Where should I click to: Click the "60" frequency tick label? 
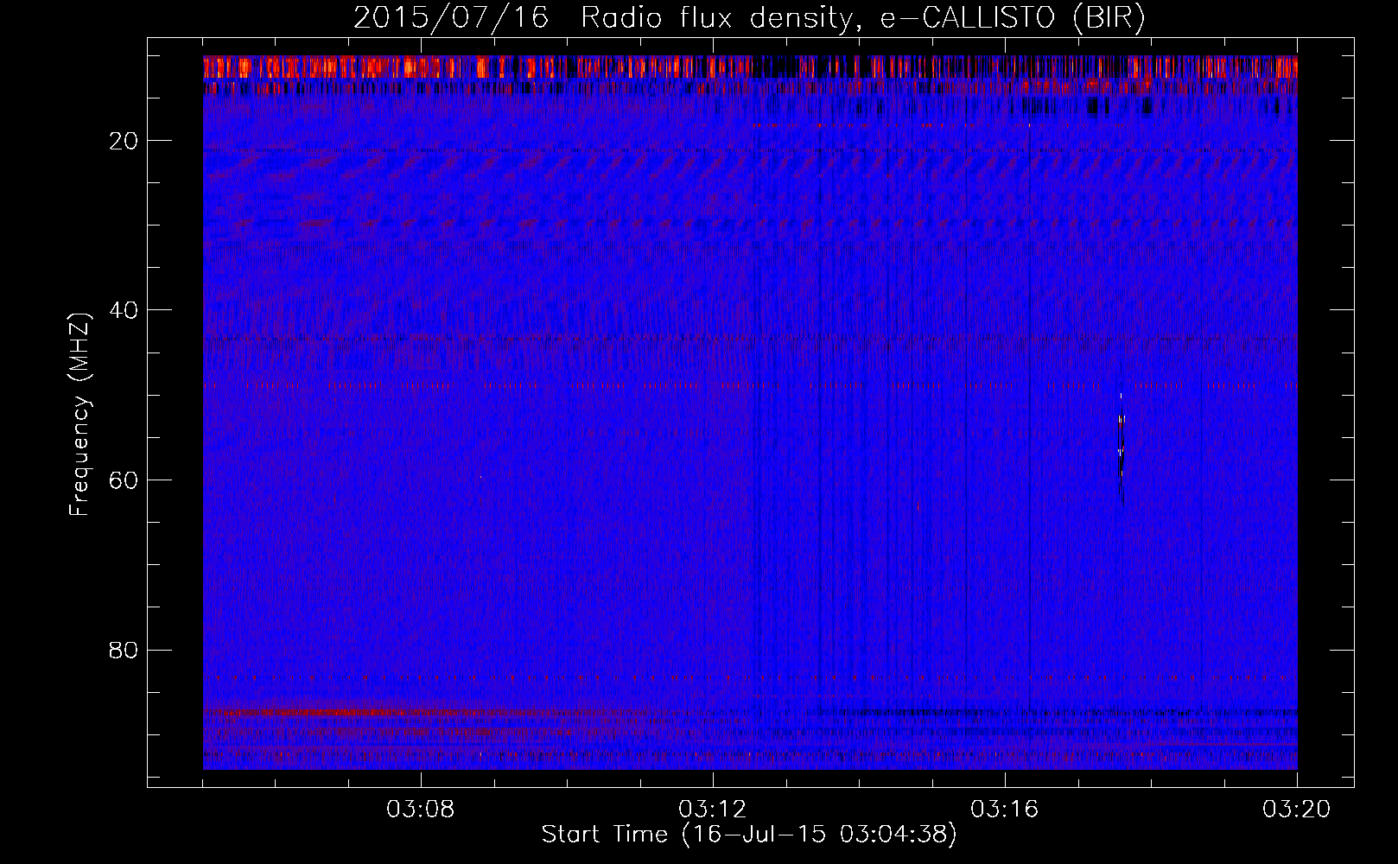pyautogui.click(x=124, y=480)
